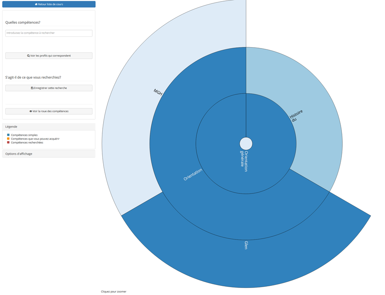The image size is (385, 295).
Task: Click the magnifier icon for matching profiles
Action: coord(28,56)
